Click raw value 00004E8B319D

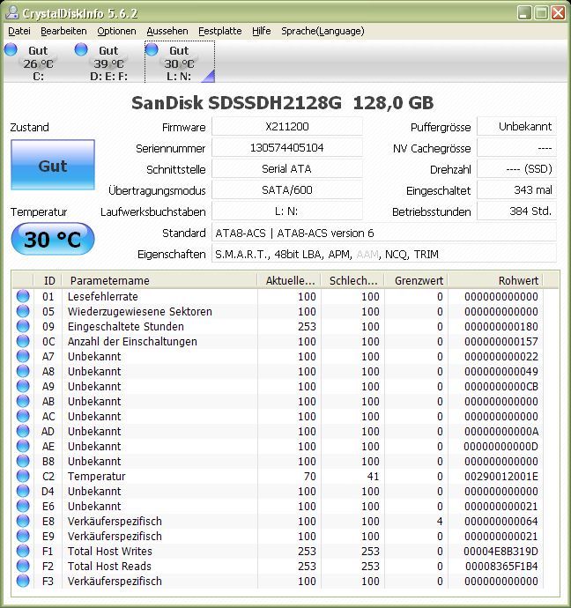pyautogui.click(x=501, y=551)
